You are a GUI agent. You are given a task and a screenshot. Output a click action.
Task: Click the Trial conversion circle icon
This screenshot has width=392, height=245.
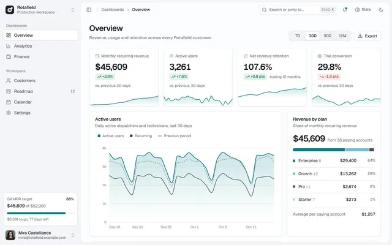(320, 56)
